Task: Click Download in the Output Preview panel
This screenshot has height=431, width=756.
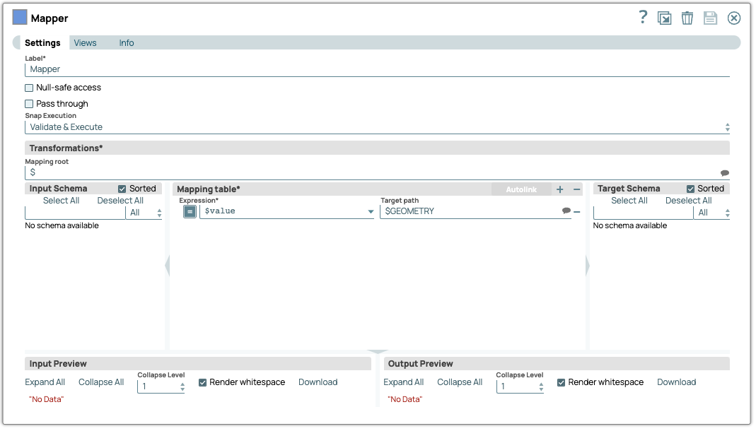Action: pyautogui.click(x=676, y=382)
